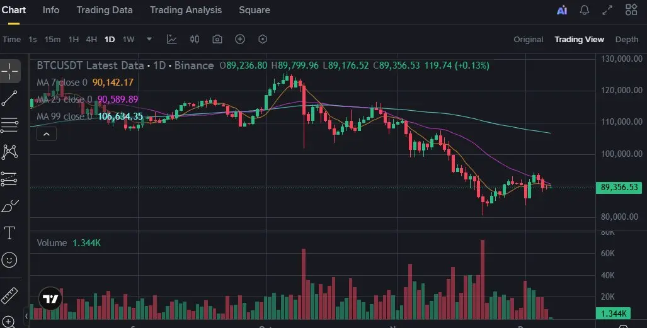The width and height of the screenshot is (647, 328).
Task: Open the Square tab
Action: tap(255, 10)
